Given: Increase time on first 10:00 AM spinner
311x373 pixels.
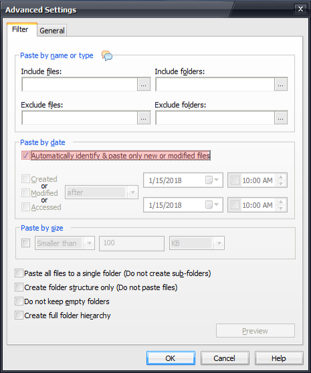Looking at the screenshot, I should pos(281,177).
